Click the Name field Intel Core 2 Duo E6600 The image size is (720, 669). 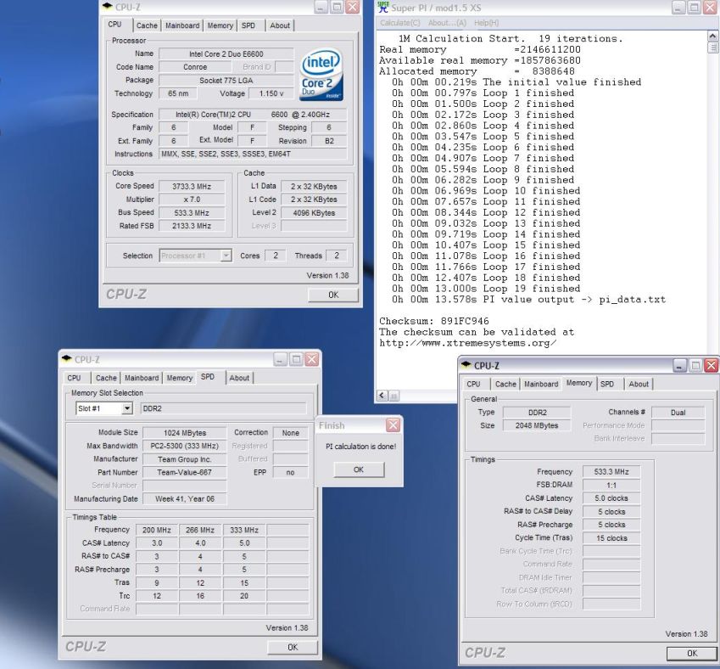click(226, 53)
